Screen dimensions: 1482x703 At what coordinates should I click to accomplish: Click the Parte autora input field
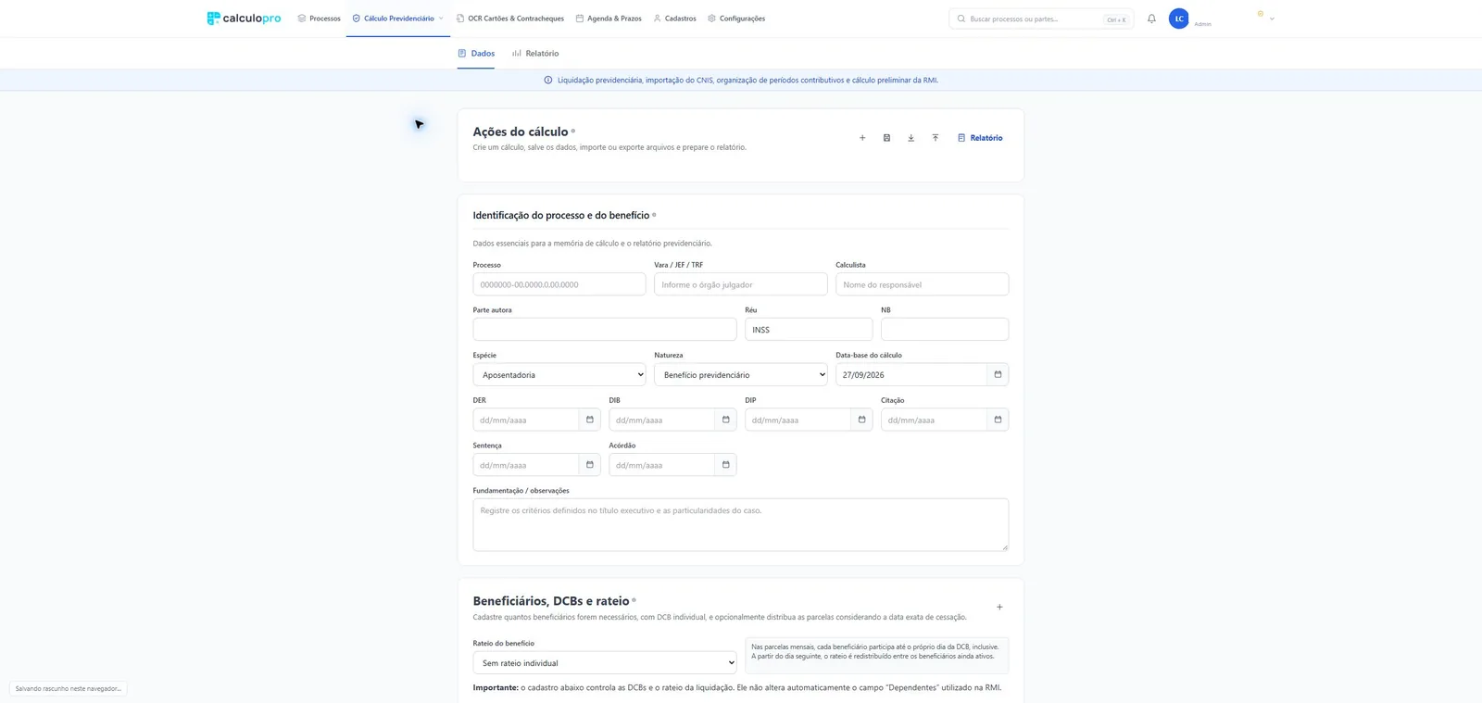coord(605,330)
